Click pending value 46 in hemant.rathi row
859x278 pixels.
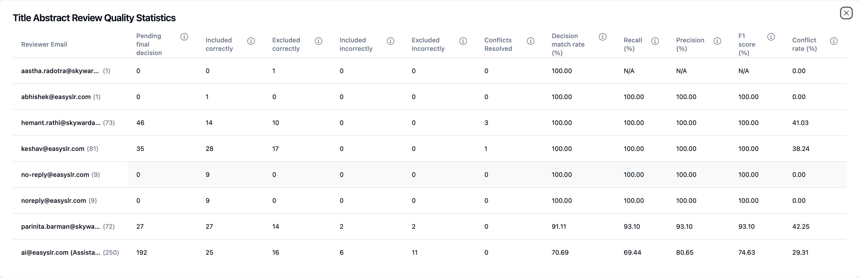point(140,123)
